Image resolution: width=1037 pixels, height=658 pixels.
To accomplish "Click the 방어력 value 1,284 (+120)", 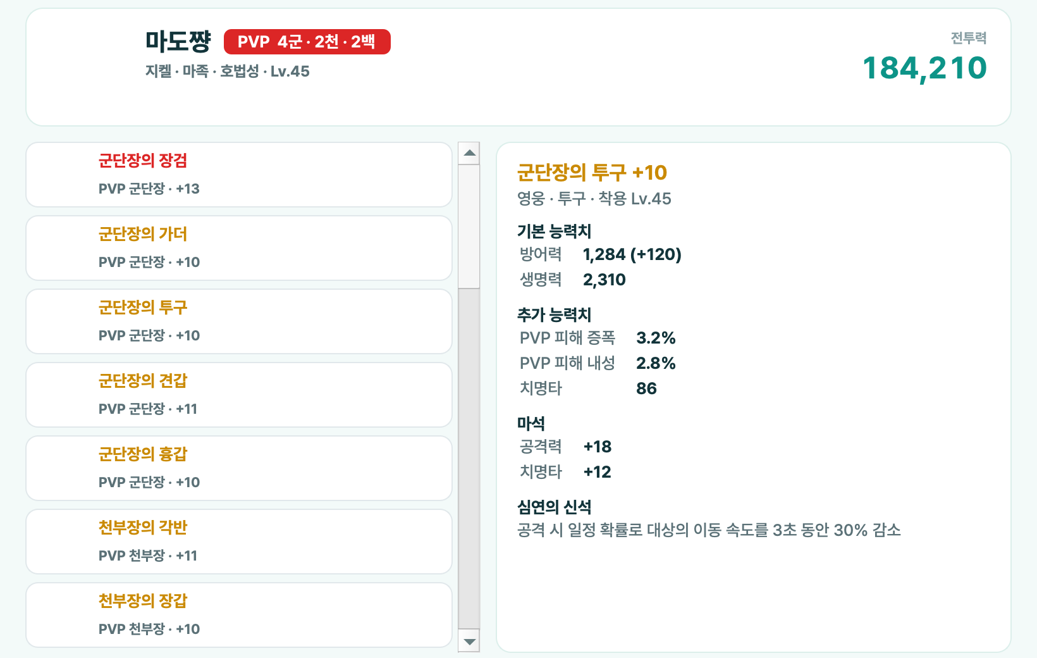I will [x=632, y=254].
